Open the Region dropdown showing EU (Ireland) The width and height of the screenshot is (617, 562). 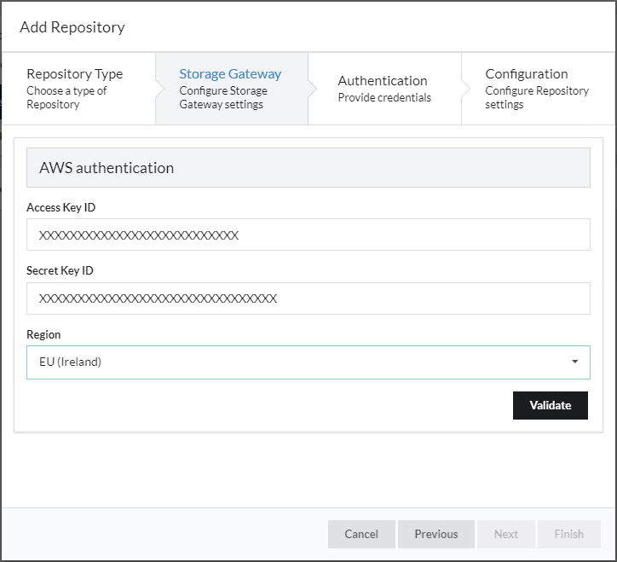click(298, 362)
